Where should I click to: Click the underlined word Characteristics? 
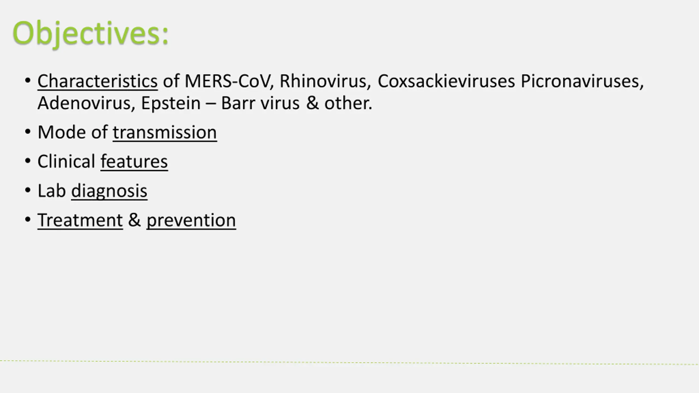click(x=97, y=81)
